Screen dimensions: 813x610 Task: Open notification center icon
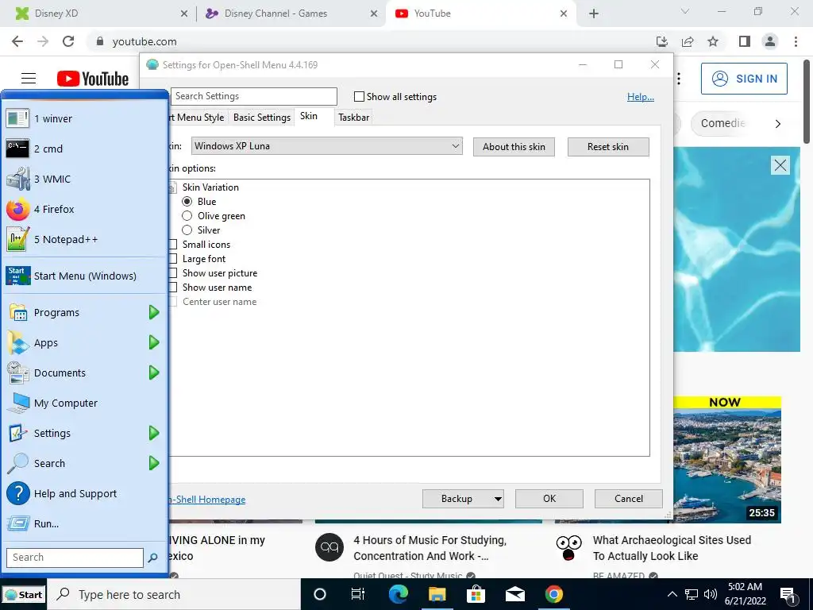pos(788,596)
